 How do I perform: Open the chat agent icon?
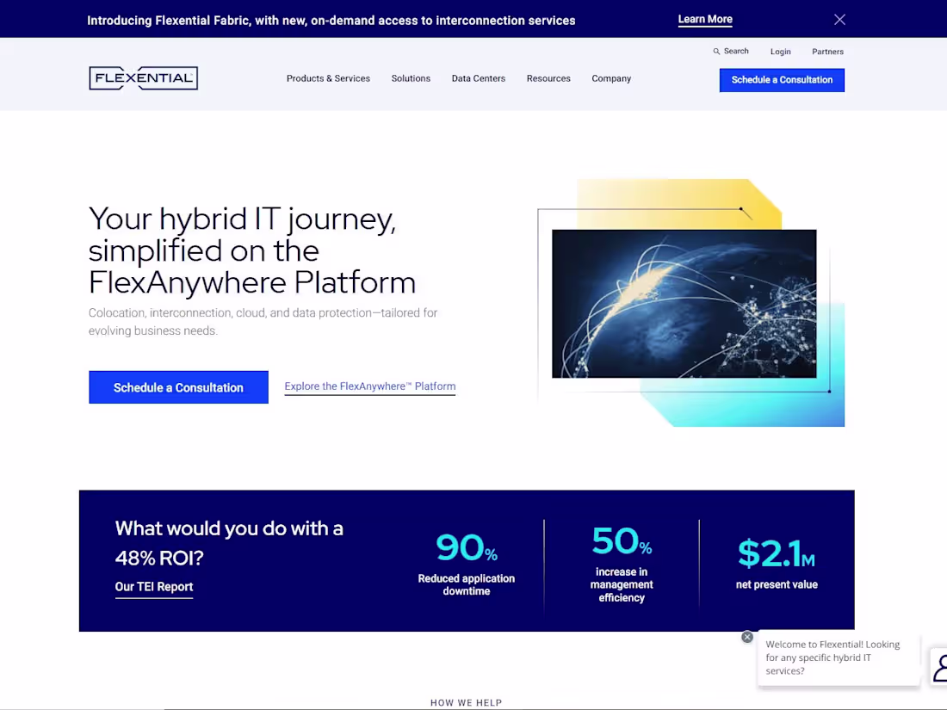(940, 667)
